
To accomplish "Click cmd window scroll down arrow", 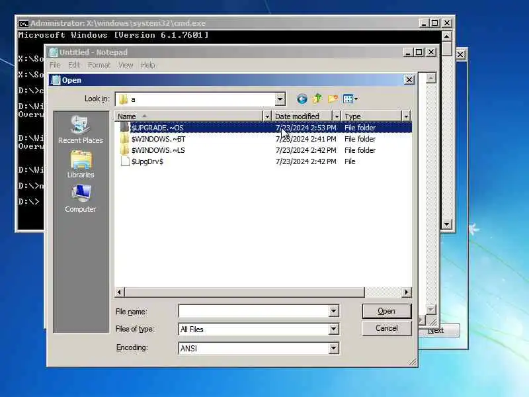I will click(x=447, y=224).
